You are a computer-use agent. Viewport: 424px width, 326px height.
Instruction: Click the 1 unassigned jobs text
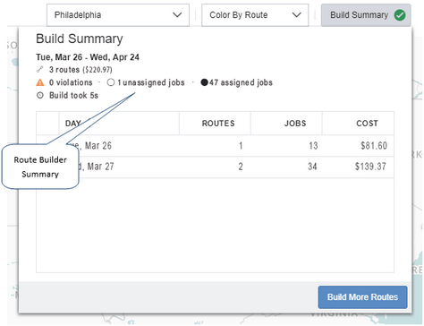151,82
